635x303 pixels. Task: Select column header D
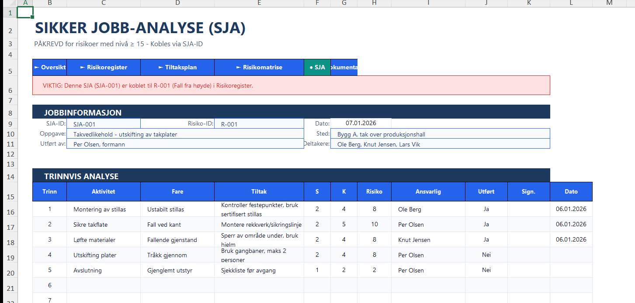[177, 3]
